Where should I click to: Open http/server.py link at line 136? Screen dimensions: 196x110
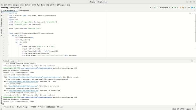point(23,86)
